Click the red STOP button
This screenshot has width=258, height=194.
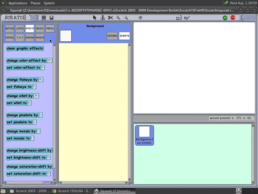coord(233,18)
